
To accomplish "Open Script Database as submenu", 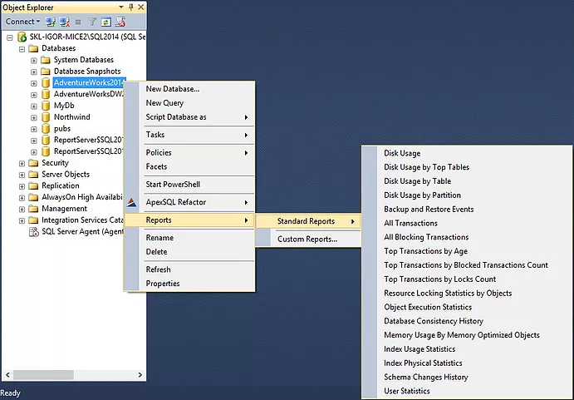I will point(189,117).
